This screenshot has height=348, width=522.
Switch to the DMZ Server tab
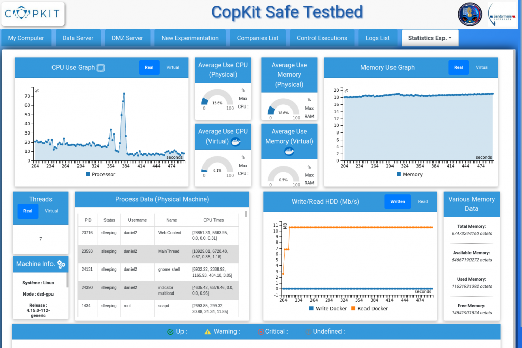127,38
